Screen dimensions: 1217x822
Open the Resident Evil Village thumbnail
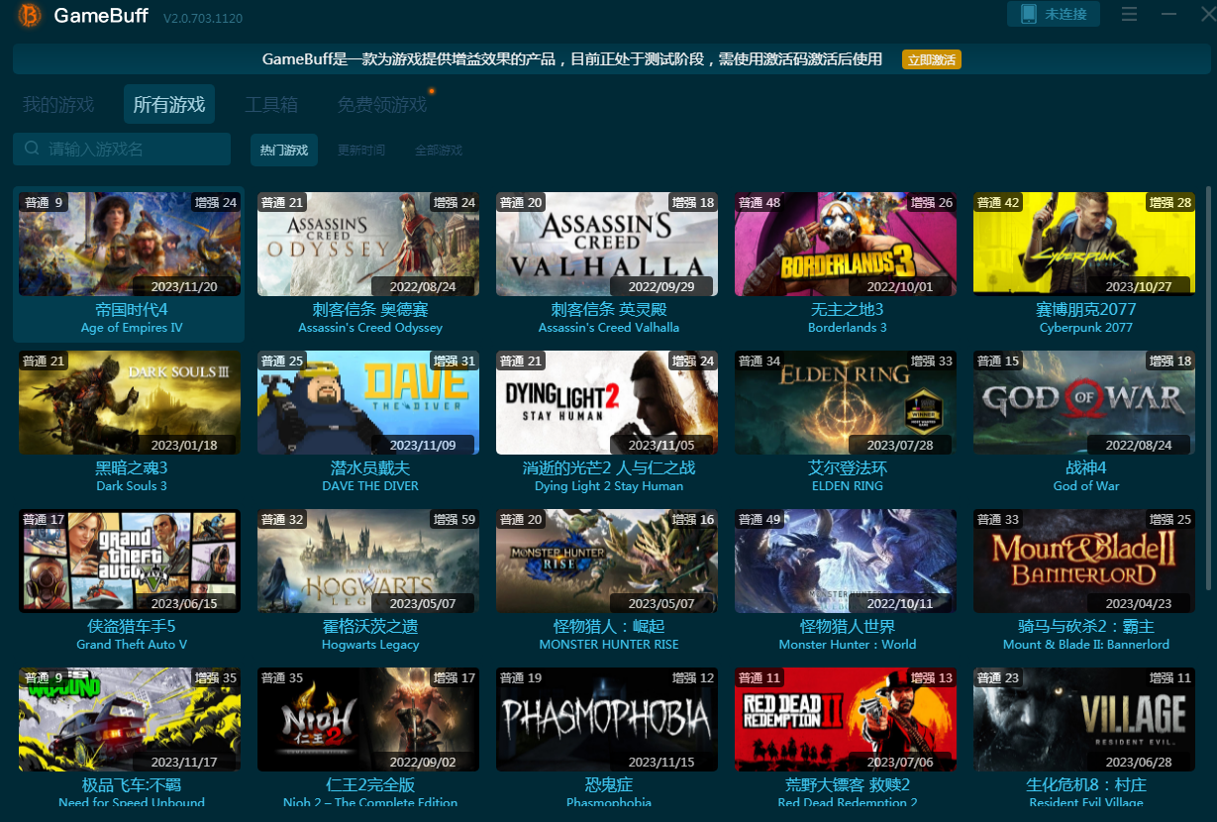coord(1084,719)
